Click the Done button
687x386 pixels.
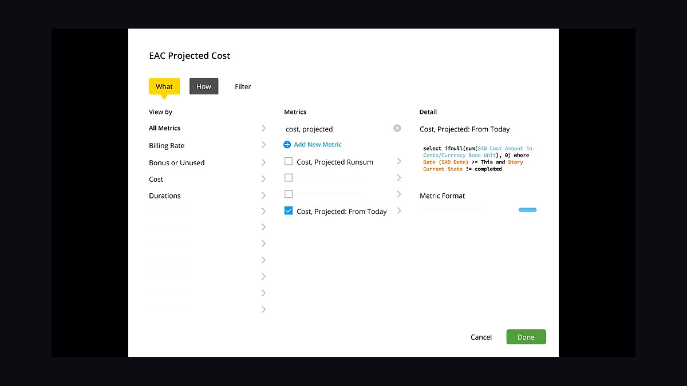[x=526, y=337]
